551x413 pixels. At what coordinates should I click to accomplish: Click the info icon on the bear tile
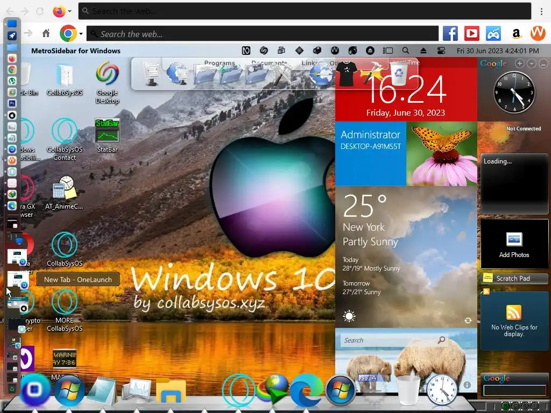click(x=467, y=385)
